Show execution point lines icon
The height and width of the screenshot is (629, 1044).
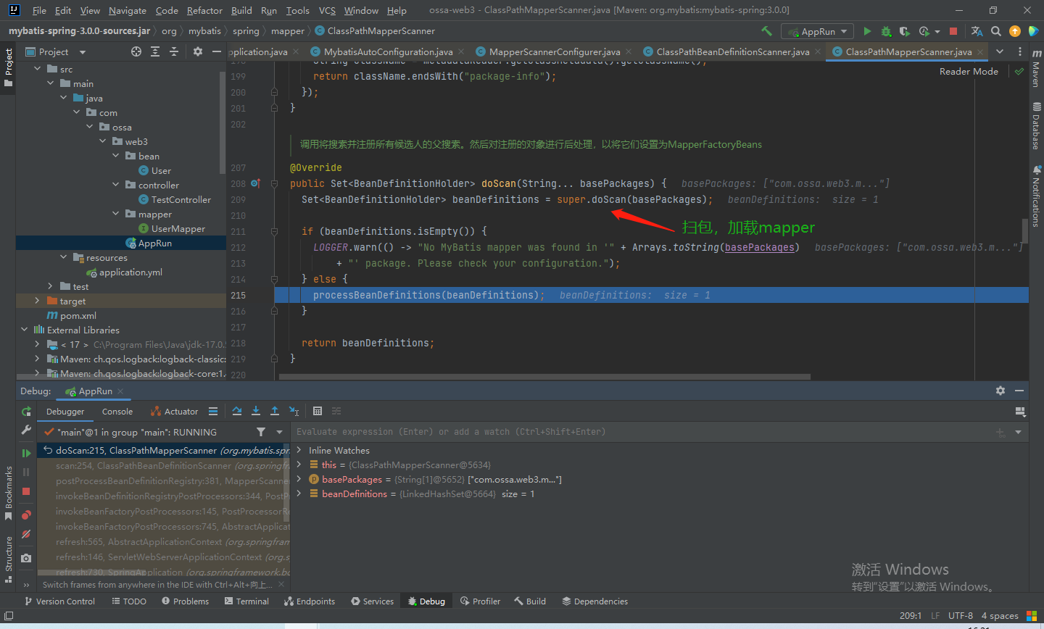pyautogui.click(x=213, y=411)
